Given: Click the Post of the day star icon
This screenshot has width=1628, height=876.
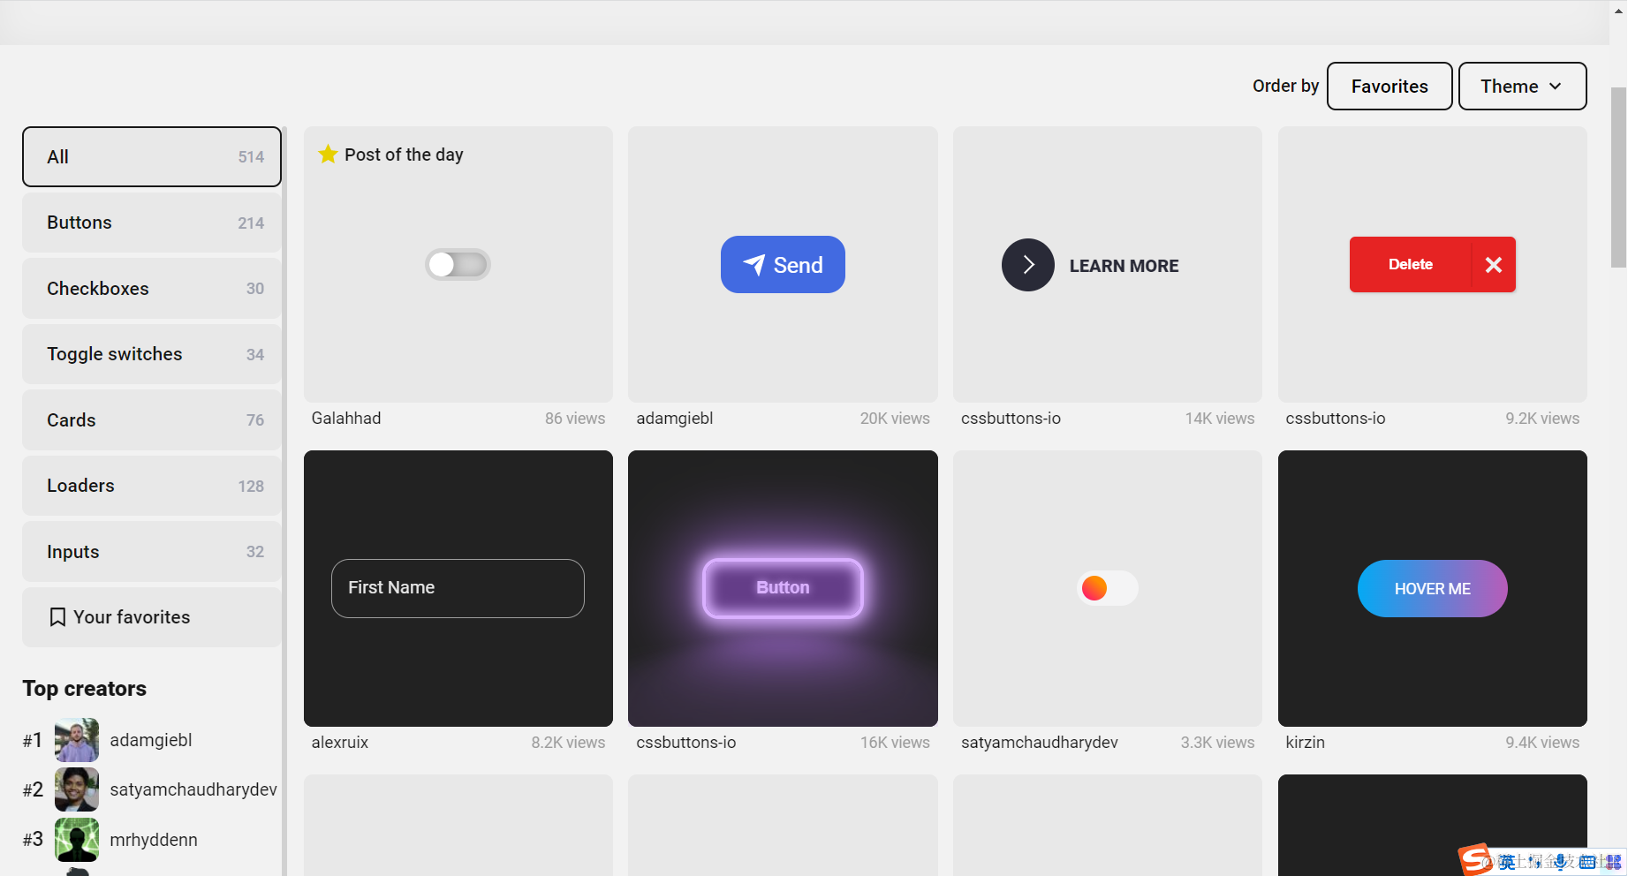Looking at the screenshot, I should (x=328, y=155).
